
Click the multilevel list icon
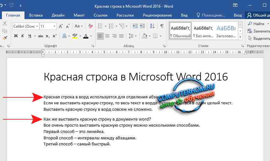coord(122,26)
